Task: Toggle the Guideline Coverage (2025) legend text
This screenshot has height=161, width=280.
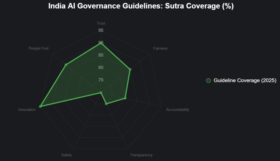Action: (x=245, y=80)
